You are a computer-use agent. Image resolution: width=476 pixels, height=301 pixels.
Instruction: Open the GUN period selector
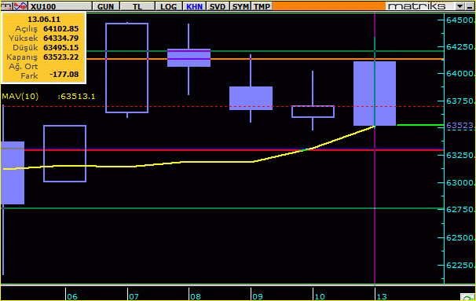[x=105, y=6]
